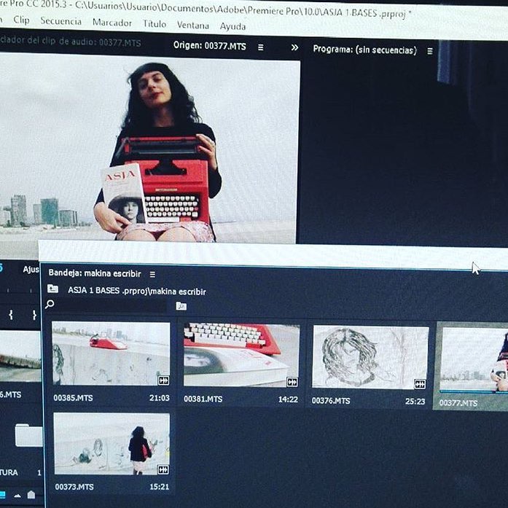Click the video-audio badge on 00385.MTS
508x508 pixels.
click(x=163, y=380)
